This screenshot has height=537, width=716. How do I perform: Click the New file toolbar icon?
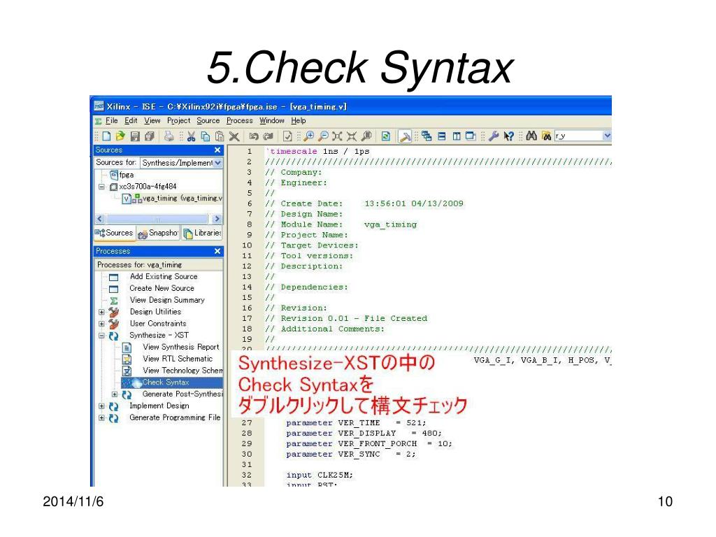106,136
